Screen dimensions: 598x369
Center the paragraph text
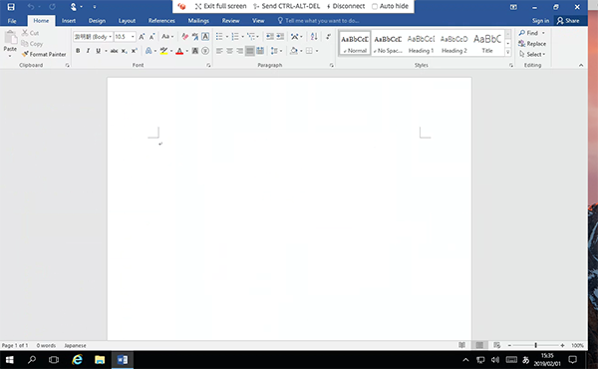coord(229,51)
